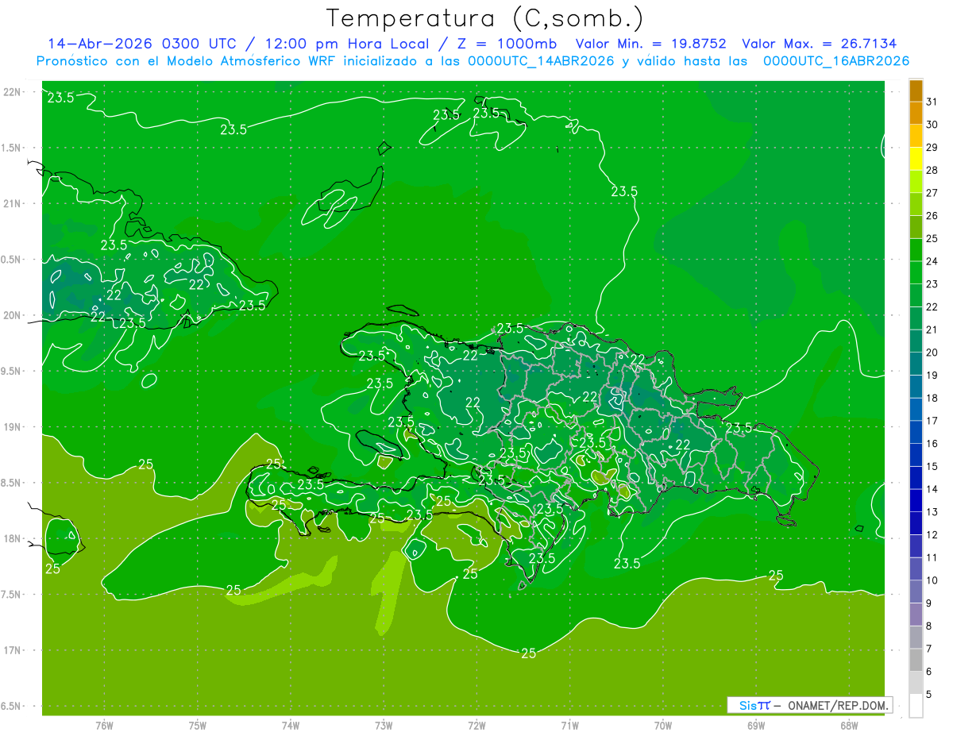Screen dimensions: 953x736
Task: Select the yellow 28 degree legend swatch
Action: tap(916, 159)
